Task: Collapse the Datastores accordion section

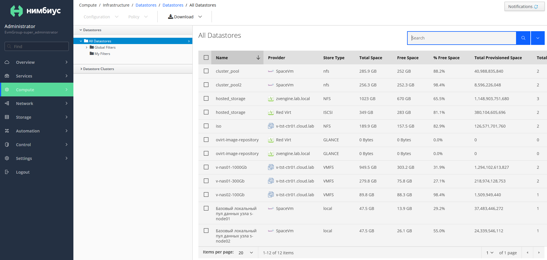Action: coord(133,30)
